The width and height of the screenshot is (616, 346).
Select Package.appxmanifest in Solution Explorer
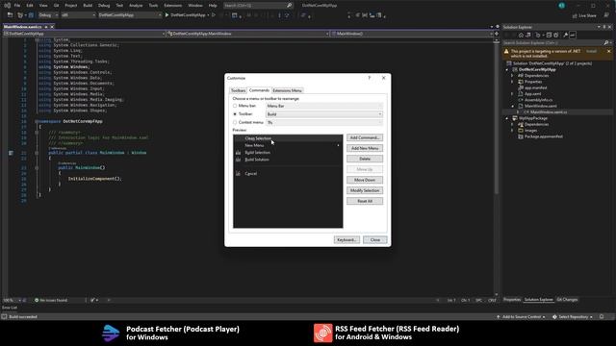coord(543,136)
